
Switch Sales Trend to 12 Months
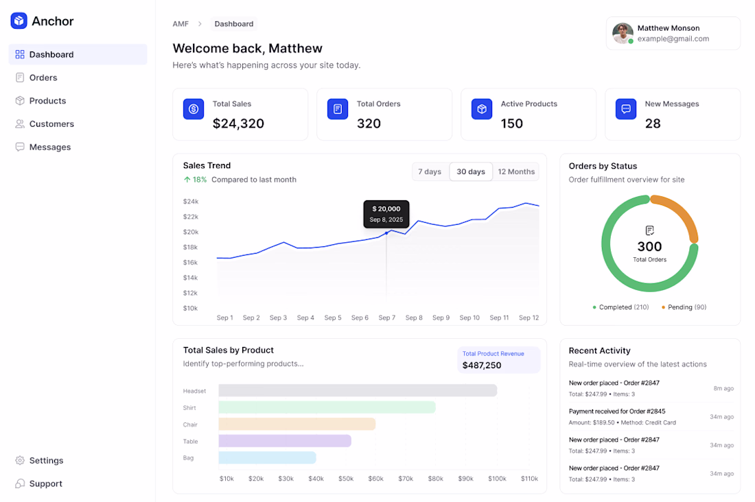point(516,172)
